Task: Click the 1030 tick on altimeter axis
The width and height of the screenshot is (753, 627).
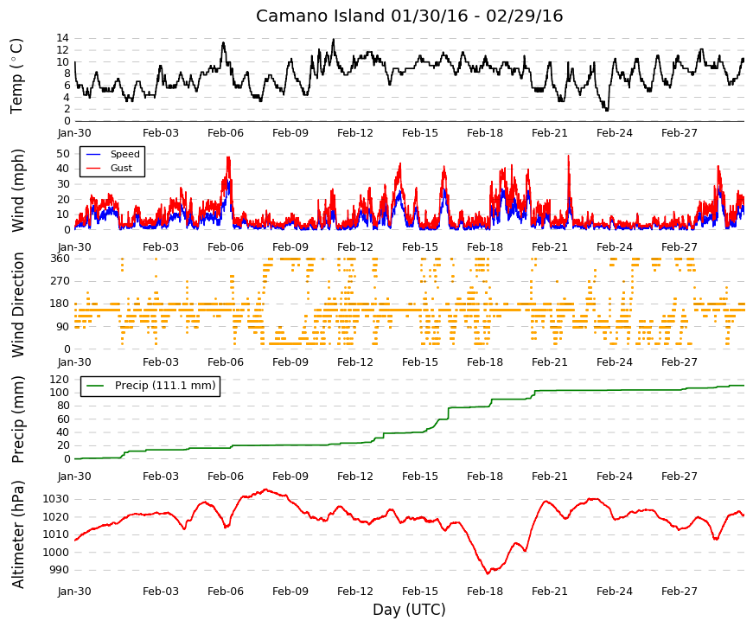Action: click(55, 499)
